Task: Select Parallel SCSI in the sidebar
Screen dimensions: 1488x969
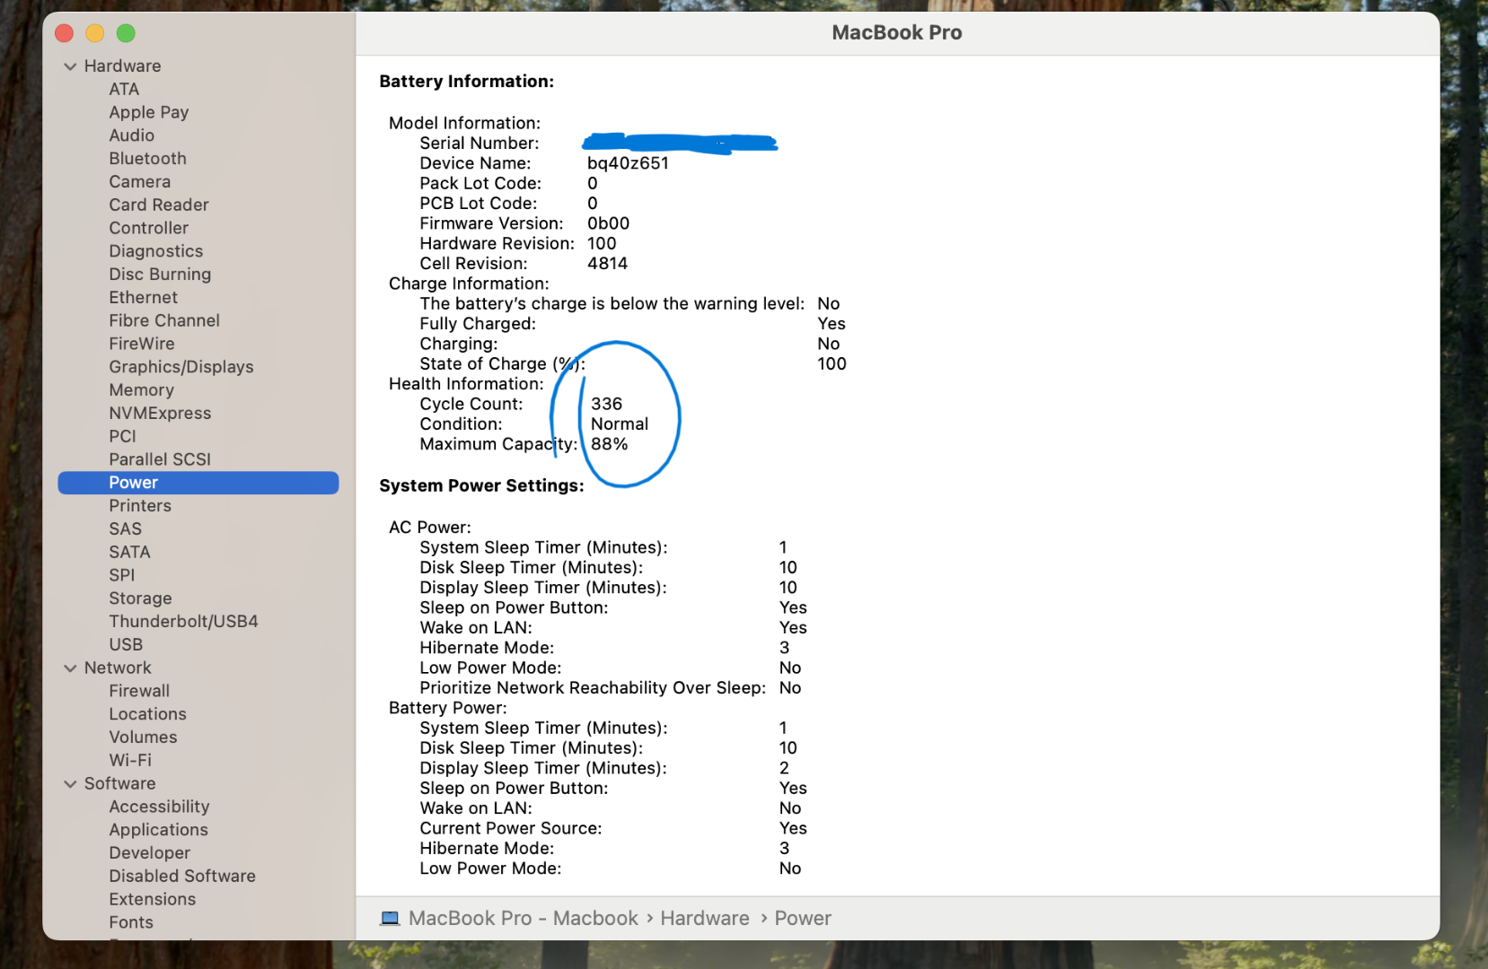Action: [160, 459]
